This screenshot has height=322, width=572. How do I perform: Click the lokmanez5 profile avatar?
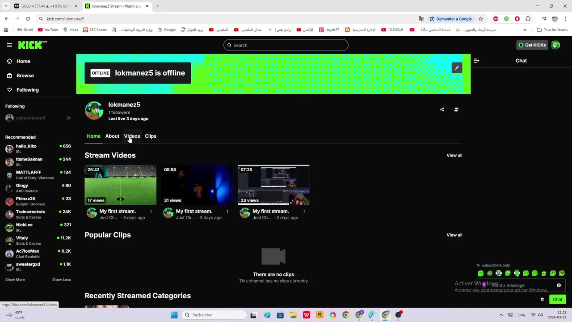(94, 111)
